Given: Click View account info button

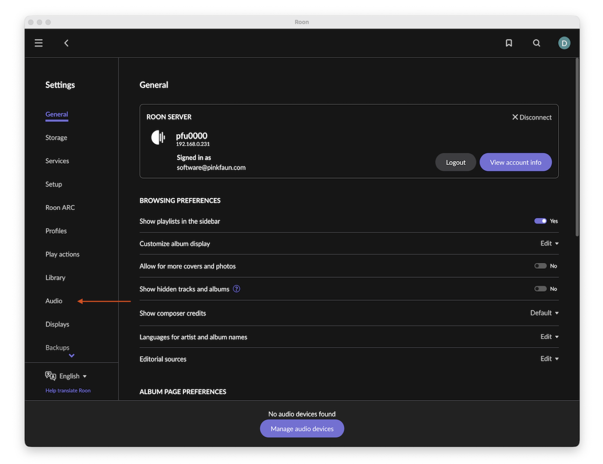Looking at the screenshot, I should [x=515, y=162].
